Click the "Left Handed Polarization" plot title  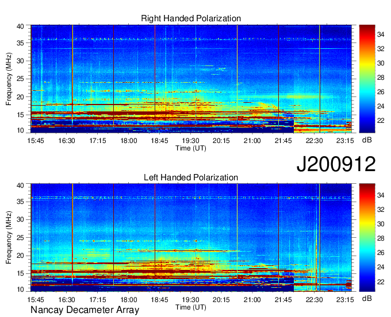[191, 177]
